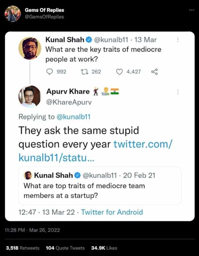The height and width of the screenshot is (256, 199).
Task: Like Kunal Shah's tweet with heart icon
Action: click(x=120, y=72)
